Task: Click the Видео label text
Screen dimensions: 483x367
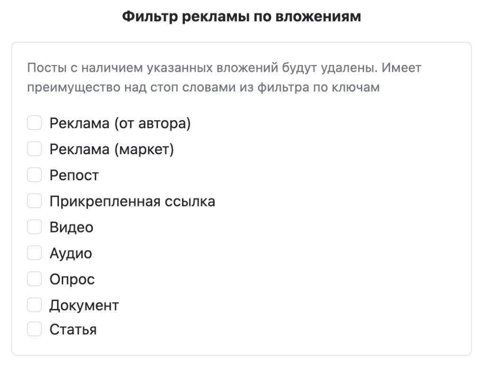Action: click(71, 227)
